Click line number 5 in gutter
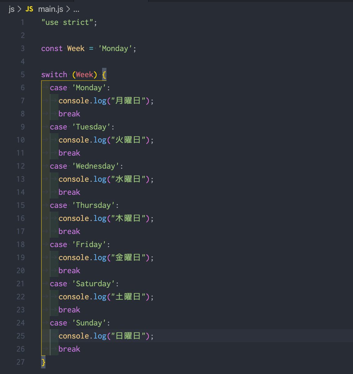 point(23,74)
